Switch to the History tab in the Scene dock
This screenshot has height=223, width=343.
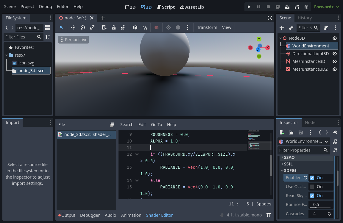tap(305, 18)
